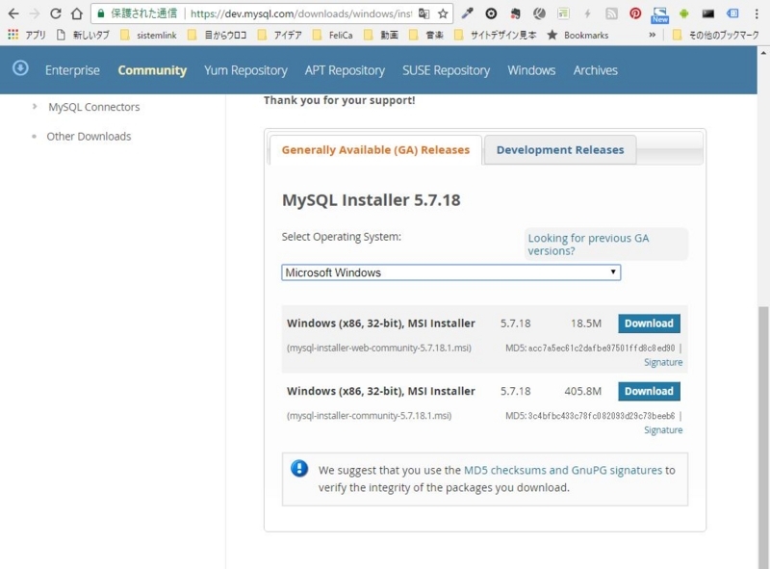The image size is (770, 569).
Task: Open the FeliCa bookmark folder
Action: pos(332,35)
